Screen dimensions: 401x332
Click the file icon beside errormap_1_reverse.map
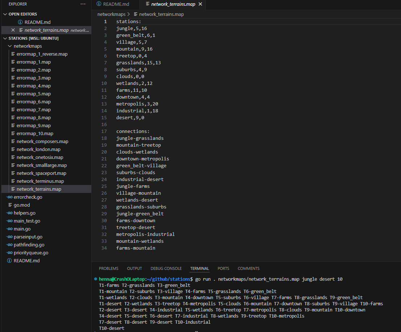pos(13,54)
